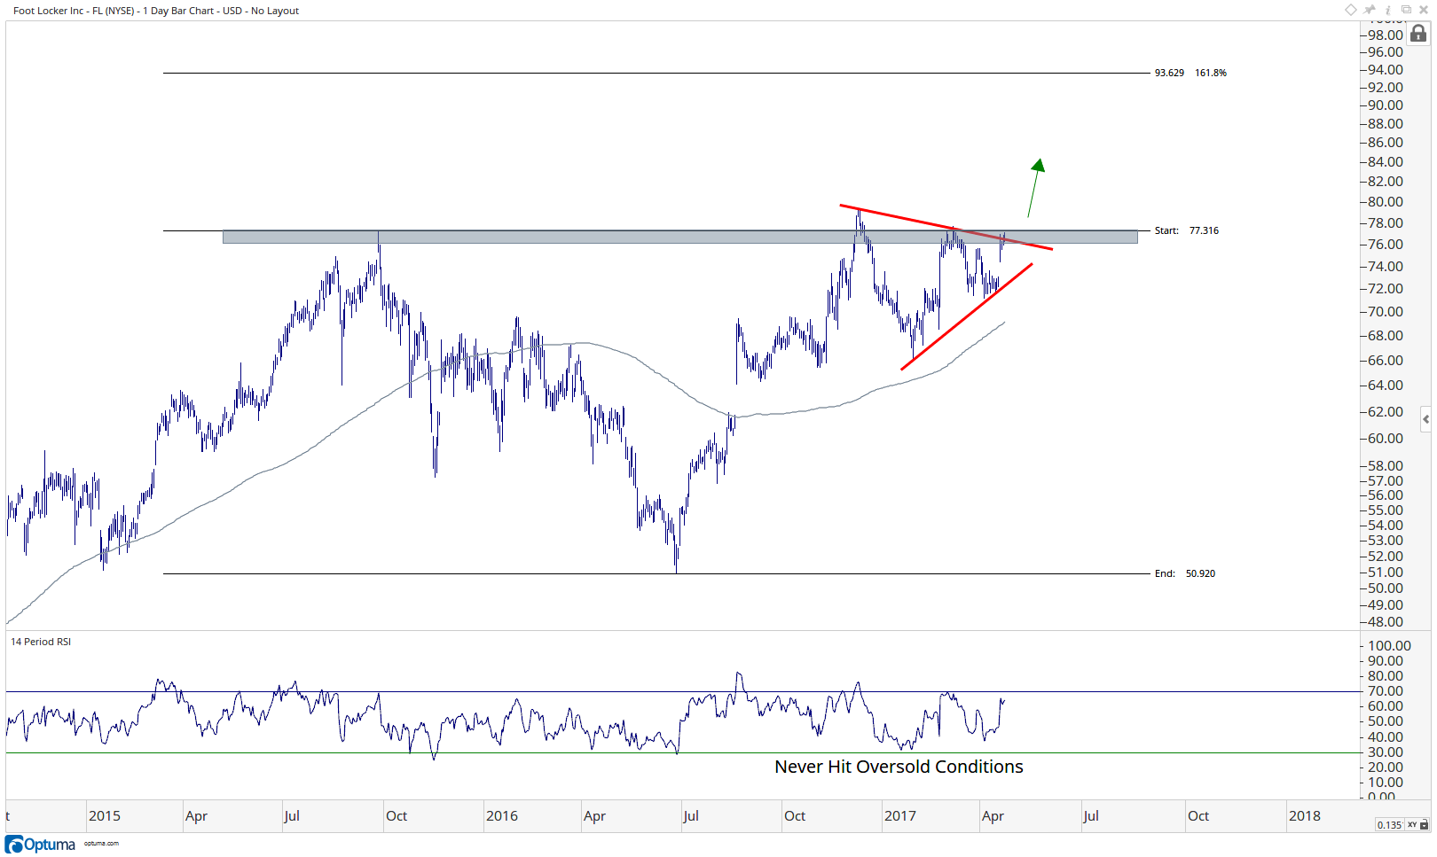The width and height of the screenshot is (1437, 857).
Task: Click the diamond icon in chart header
Action: tap(1351, 10)
